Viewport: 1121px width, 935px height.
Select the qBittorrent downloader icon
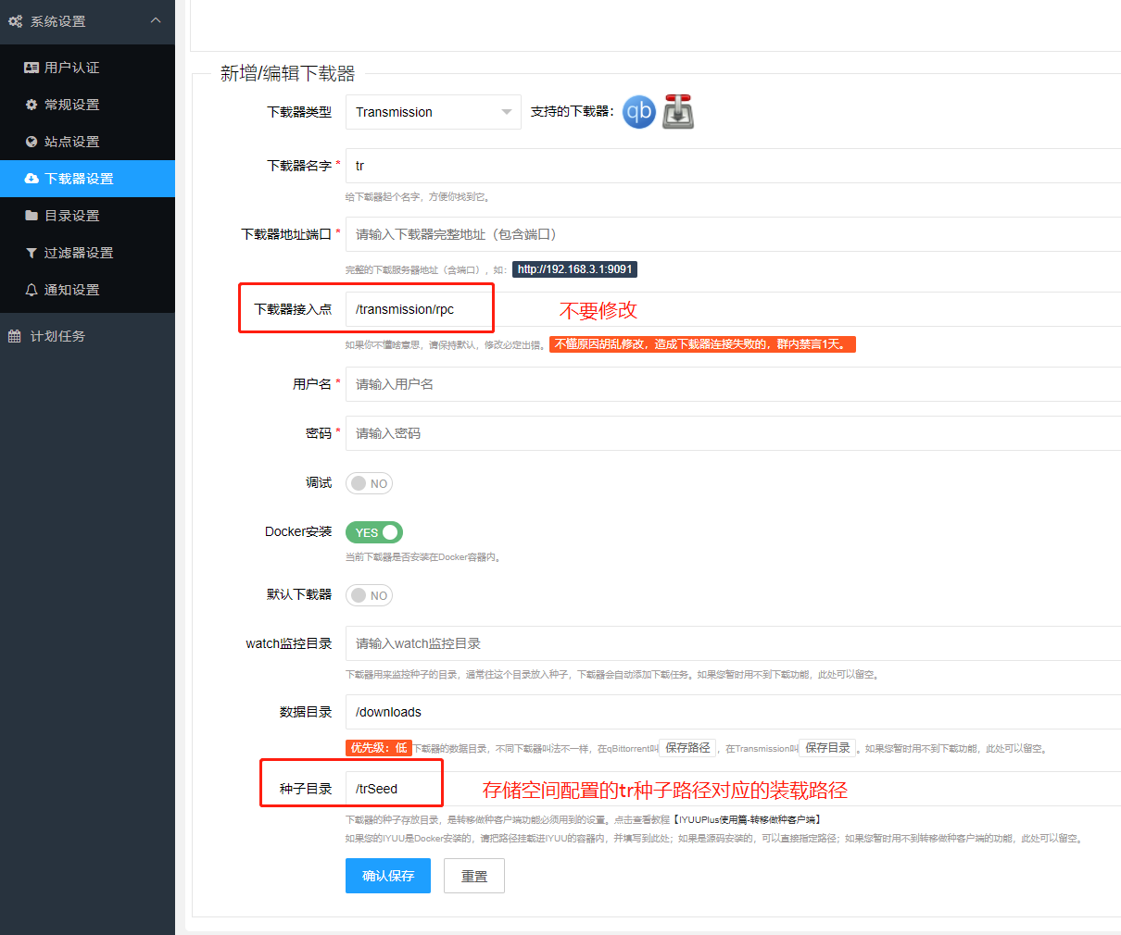(638, 111)
